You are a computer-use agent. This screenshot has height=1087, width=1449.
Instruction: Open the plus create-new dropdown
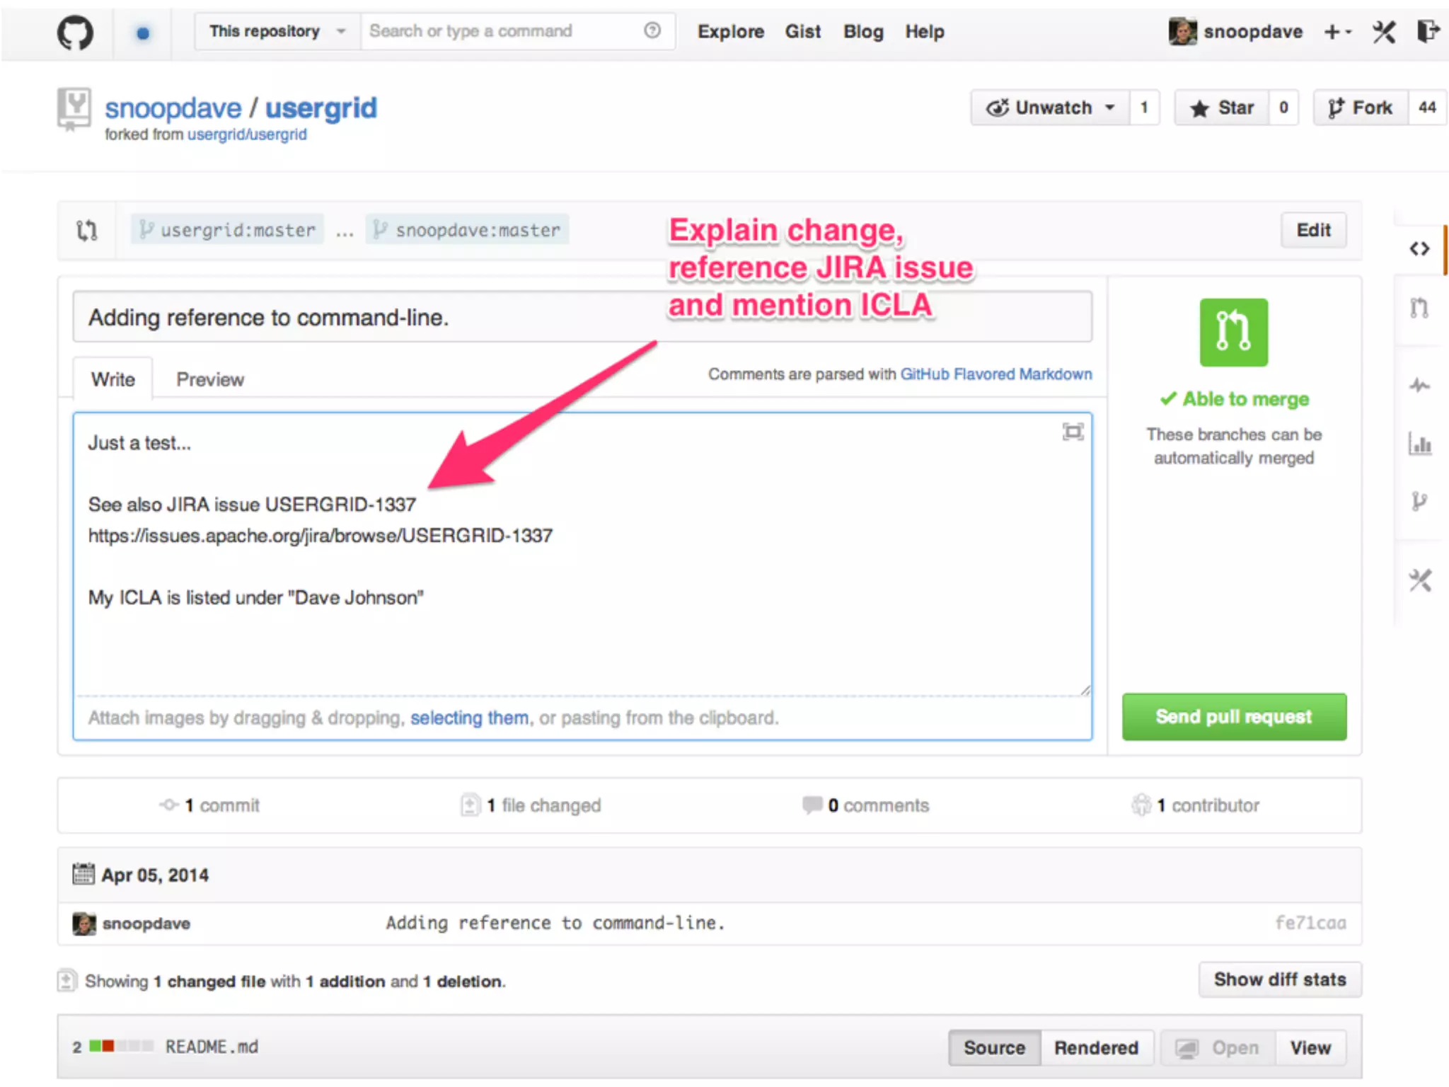1337,32
